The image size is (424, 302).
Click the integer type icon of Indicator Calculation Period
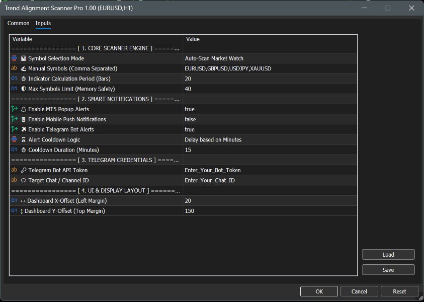pos(14,79)
